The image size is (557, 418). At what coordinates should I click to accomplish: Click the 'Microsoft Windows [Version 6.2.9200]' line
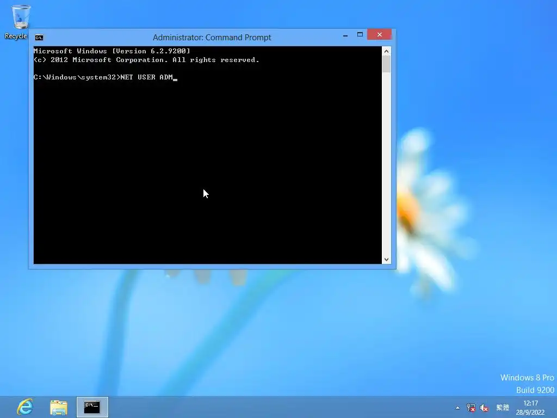[112, 51]
